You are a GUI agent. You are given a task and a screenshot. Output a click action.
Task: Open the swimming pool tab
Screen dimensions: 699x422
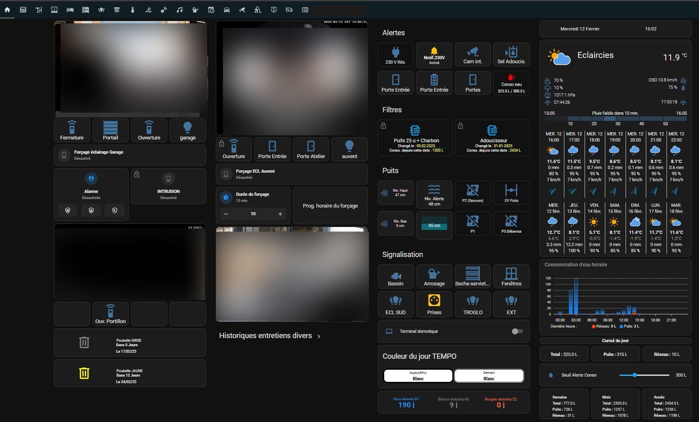(x=148, y=10)
